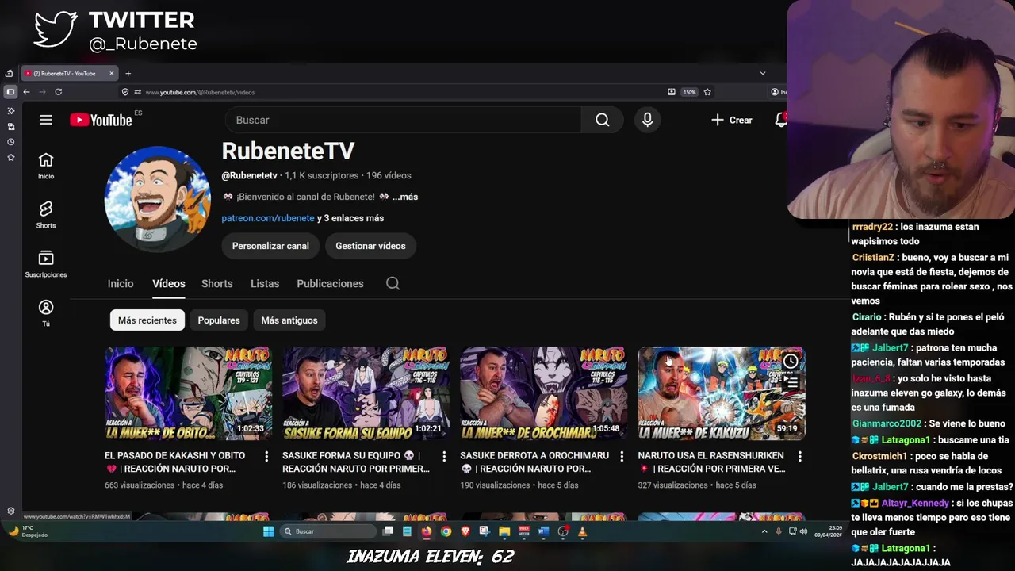Image resolution: width=1015 pixels, height=571 pixels.
Task: Open the YouTube guide hamburger menu
Action: 46,120
